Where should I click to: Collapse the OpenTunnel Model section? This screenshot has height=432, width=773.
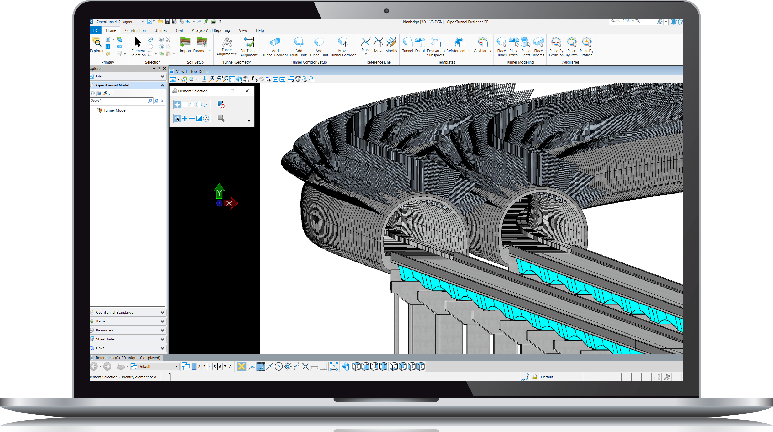162,85
